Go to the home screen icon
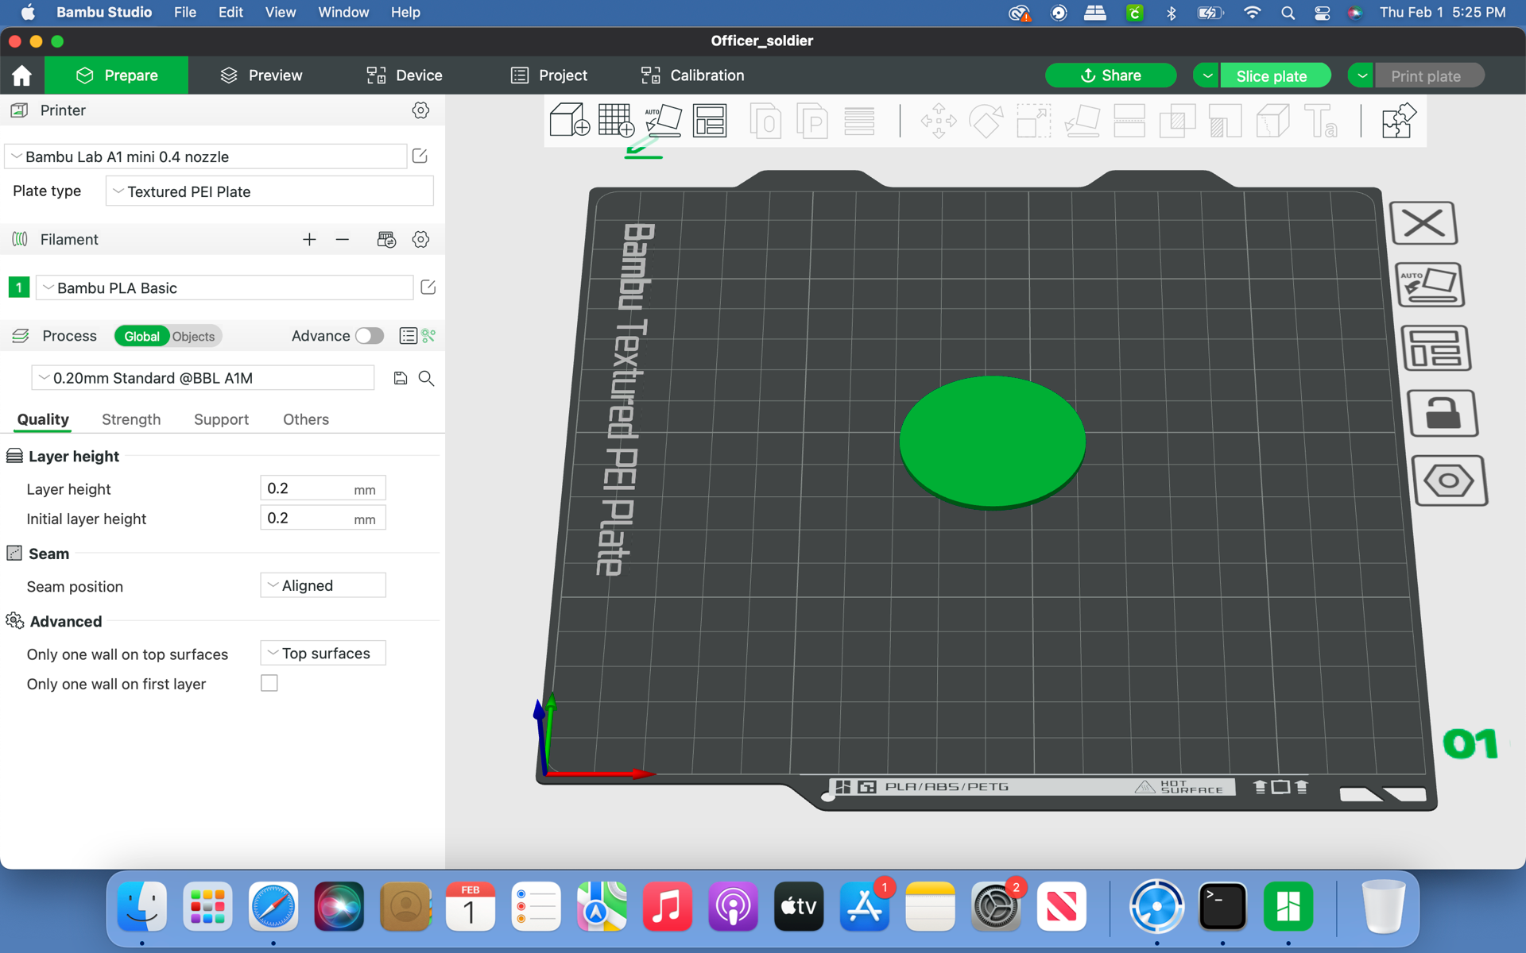 pyautogui.click(x=21, y=75)
